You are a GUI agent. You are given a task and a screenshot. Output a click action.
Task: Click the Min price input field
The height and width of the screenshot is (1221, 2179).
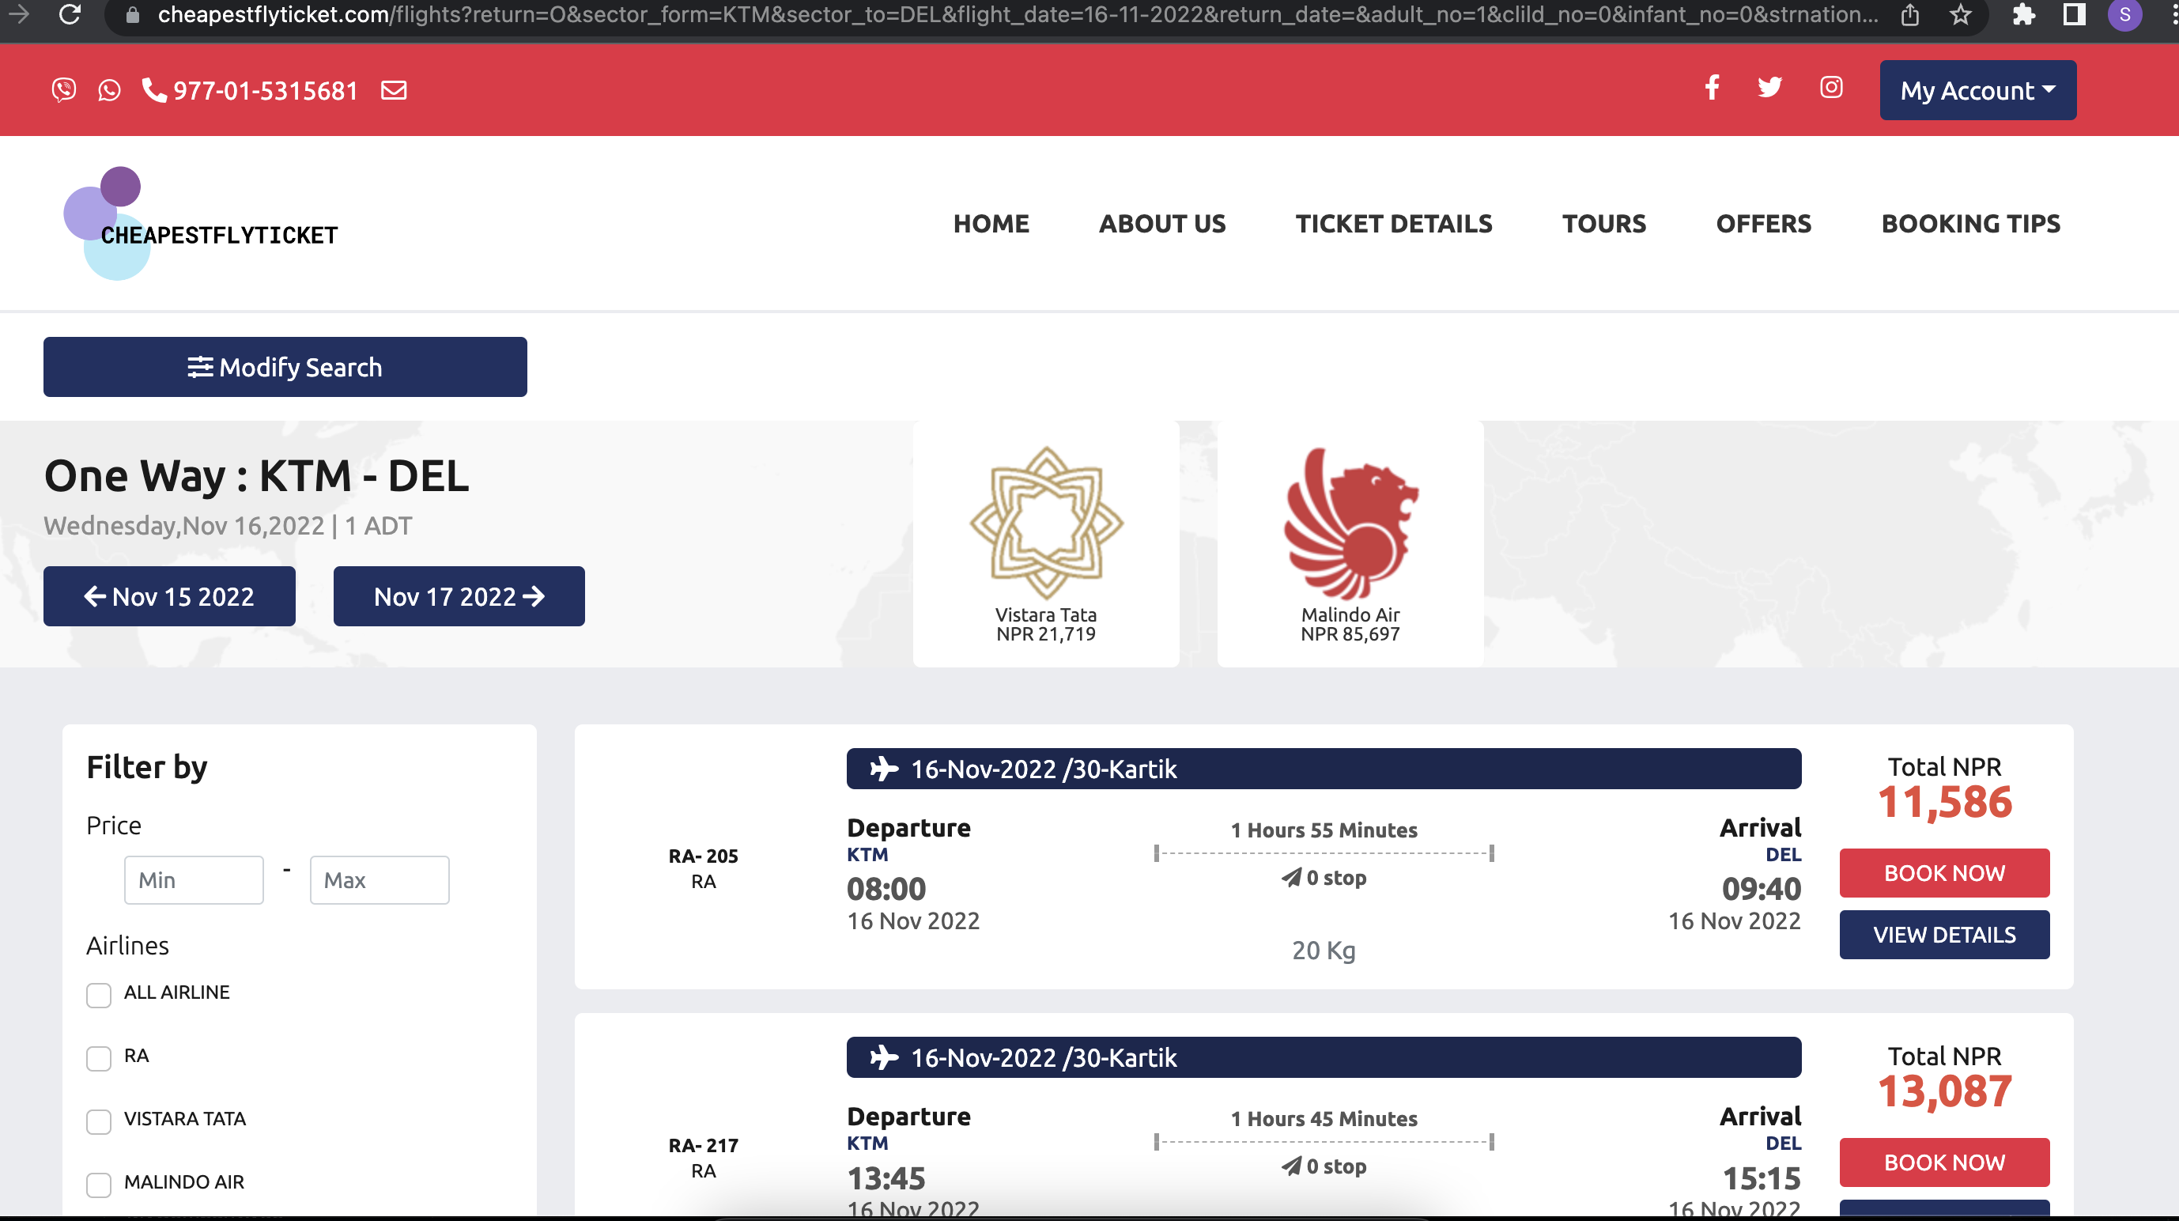[194, 880]
